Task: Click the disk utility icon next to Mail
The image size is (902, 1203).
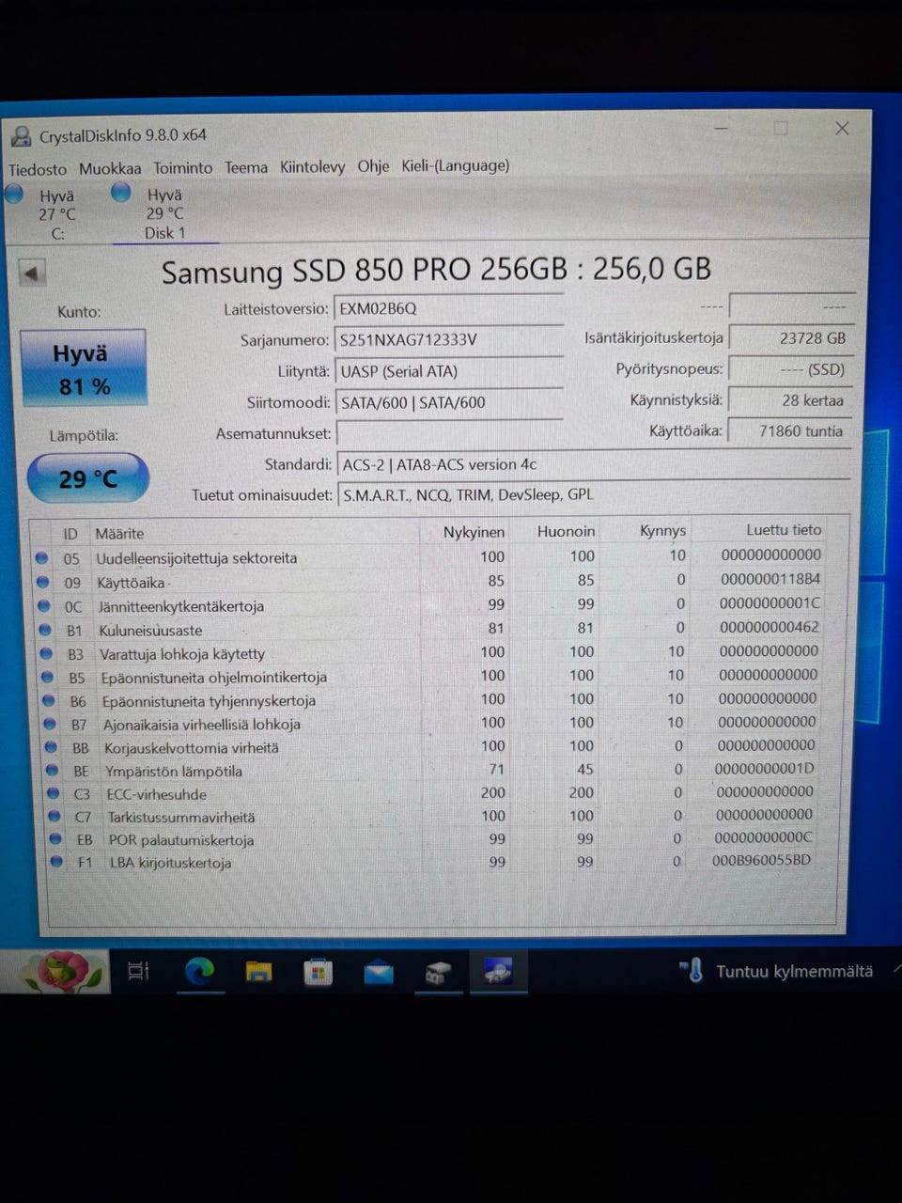Action: pyautogui.click(x=438, y=973)
